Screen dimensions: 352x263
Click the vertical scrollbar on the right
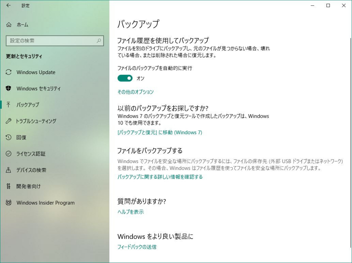coord(351,143)
